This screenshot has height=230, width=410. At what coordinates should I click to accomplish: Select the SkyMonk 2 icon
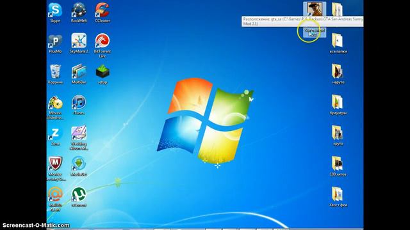pos(79,41)
